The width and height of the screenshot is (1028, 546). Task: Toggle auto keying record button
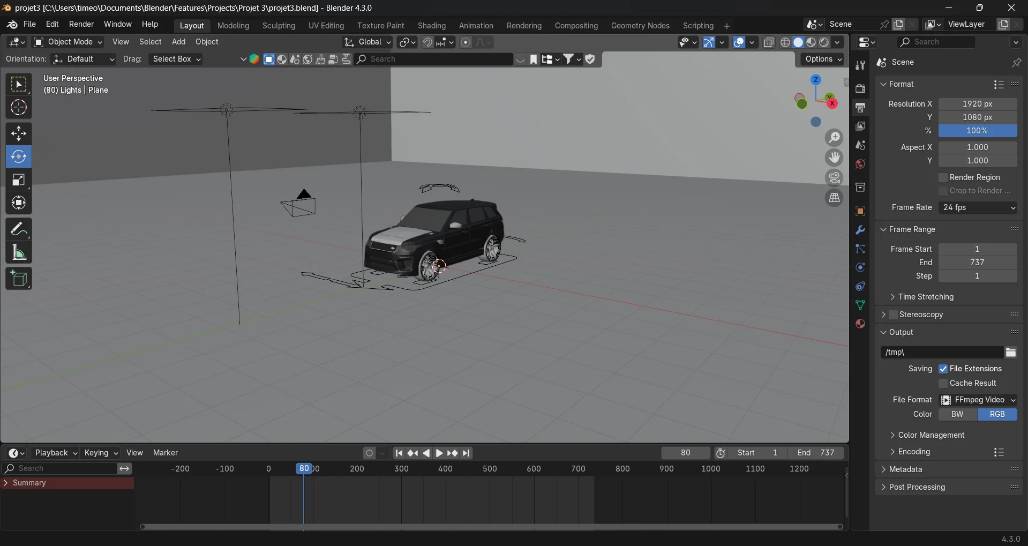[x=369, y=453]
